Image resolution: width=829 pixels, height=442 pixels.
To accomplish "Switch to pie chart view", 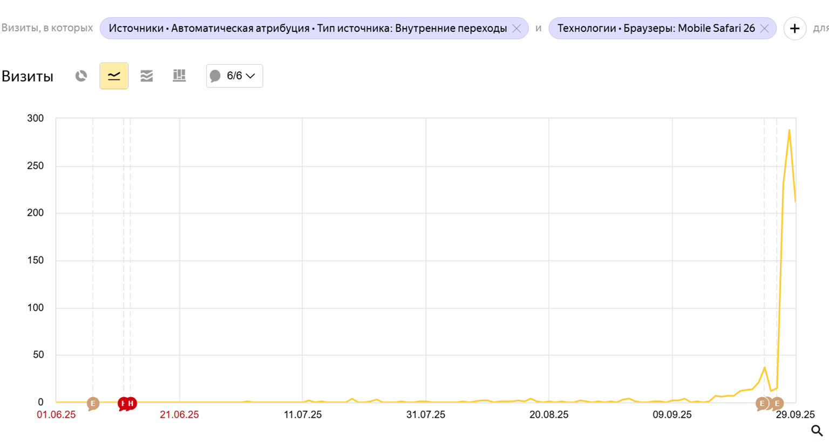I will click(81, 76).
